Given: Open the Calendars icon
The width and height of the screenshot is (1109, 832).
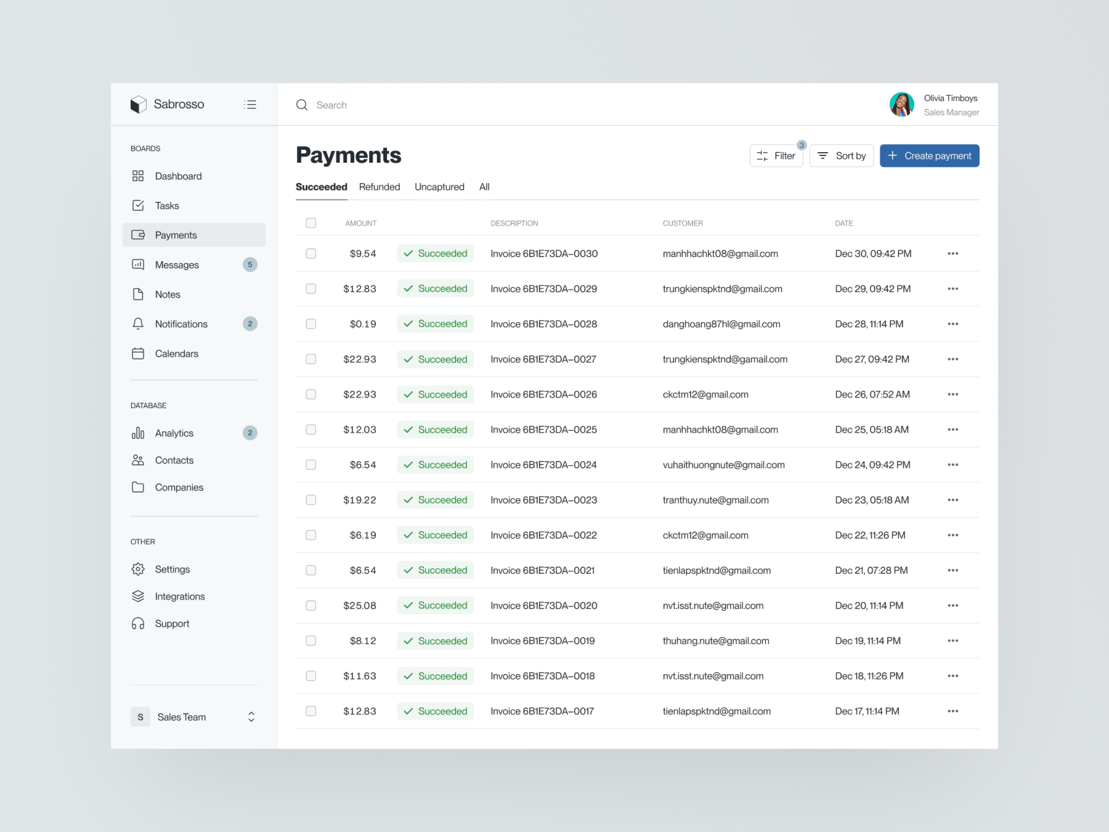Looking at the screenshot, I should (x=138, y=354).
